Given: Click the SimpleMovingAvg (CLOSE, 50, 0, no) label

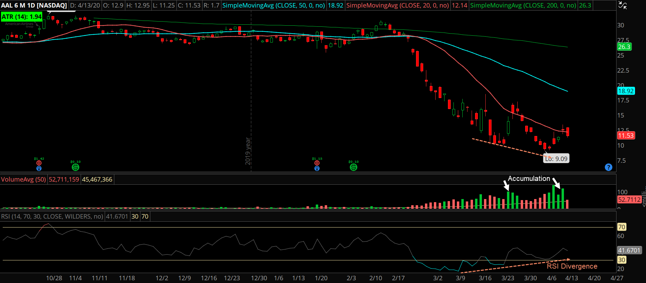Looking at the screenshot, I should click(274, 5).
